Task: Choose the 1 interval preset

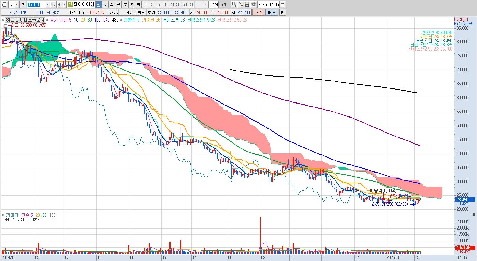Action: pyautogui.click(x=146, y=4)
